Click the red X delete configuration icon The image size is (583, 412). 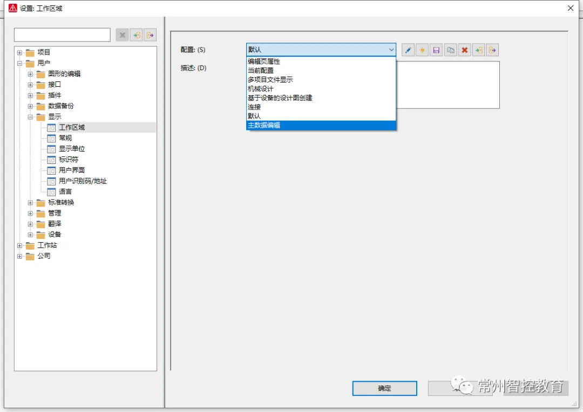(x=464, y=50)
